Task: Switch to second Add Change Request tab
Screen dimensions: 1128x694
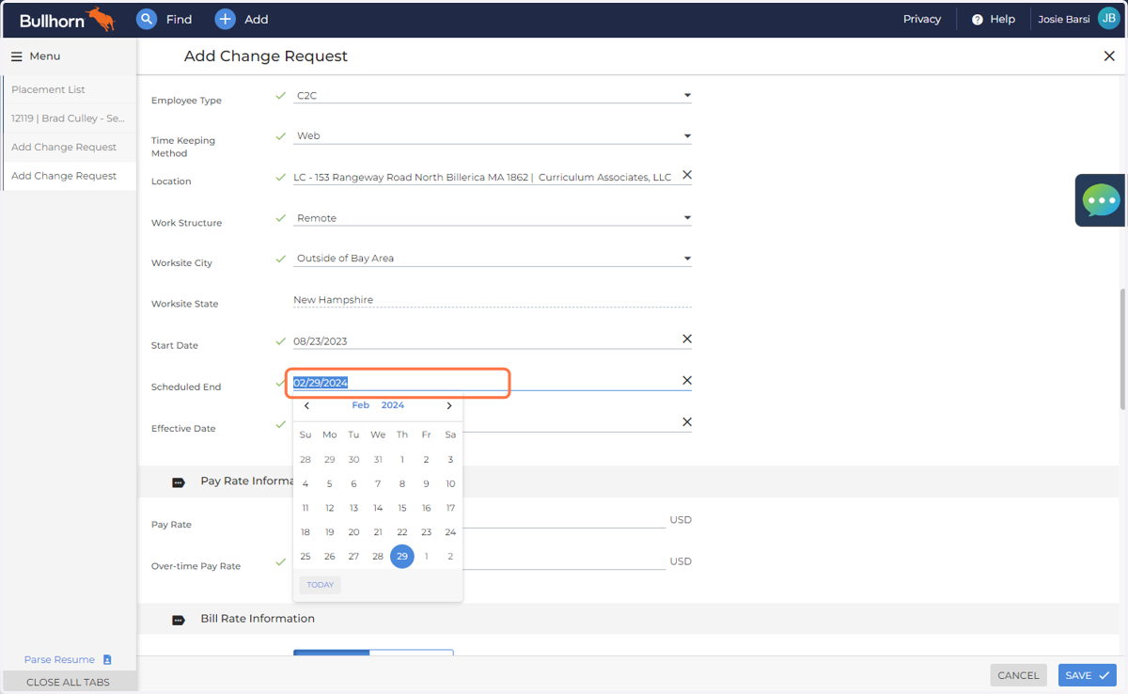Action: tap(69, 176)
